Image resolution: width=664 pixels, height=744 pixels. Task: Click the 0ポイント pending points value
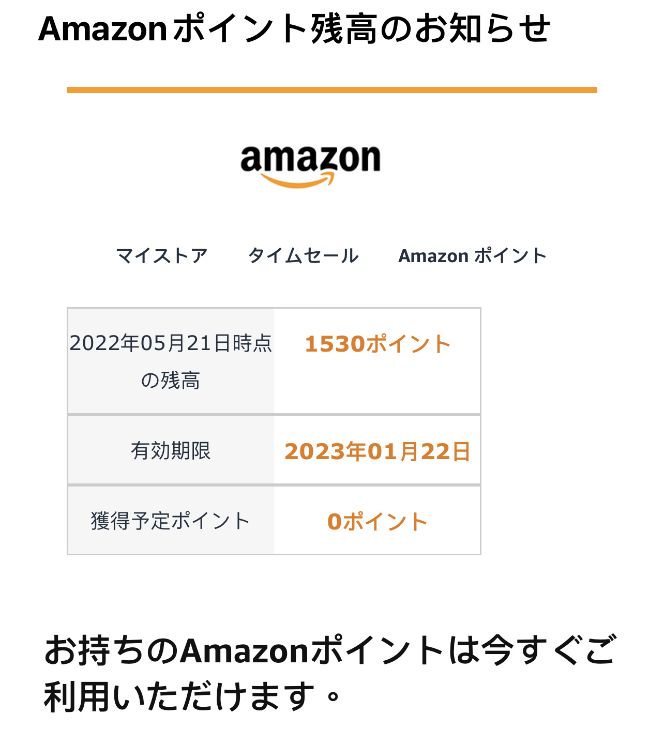tap(378, 522)
